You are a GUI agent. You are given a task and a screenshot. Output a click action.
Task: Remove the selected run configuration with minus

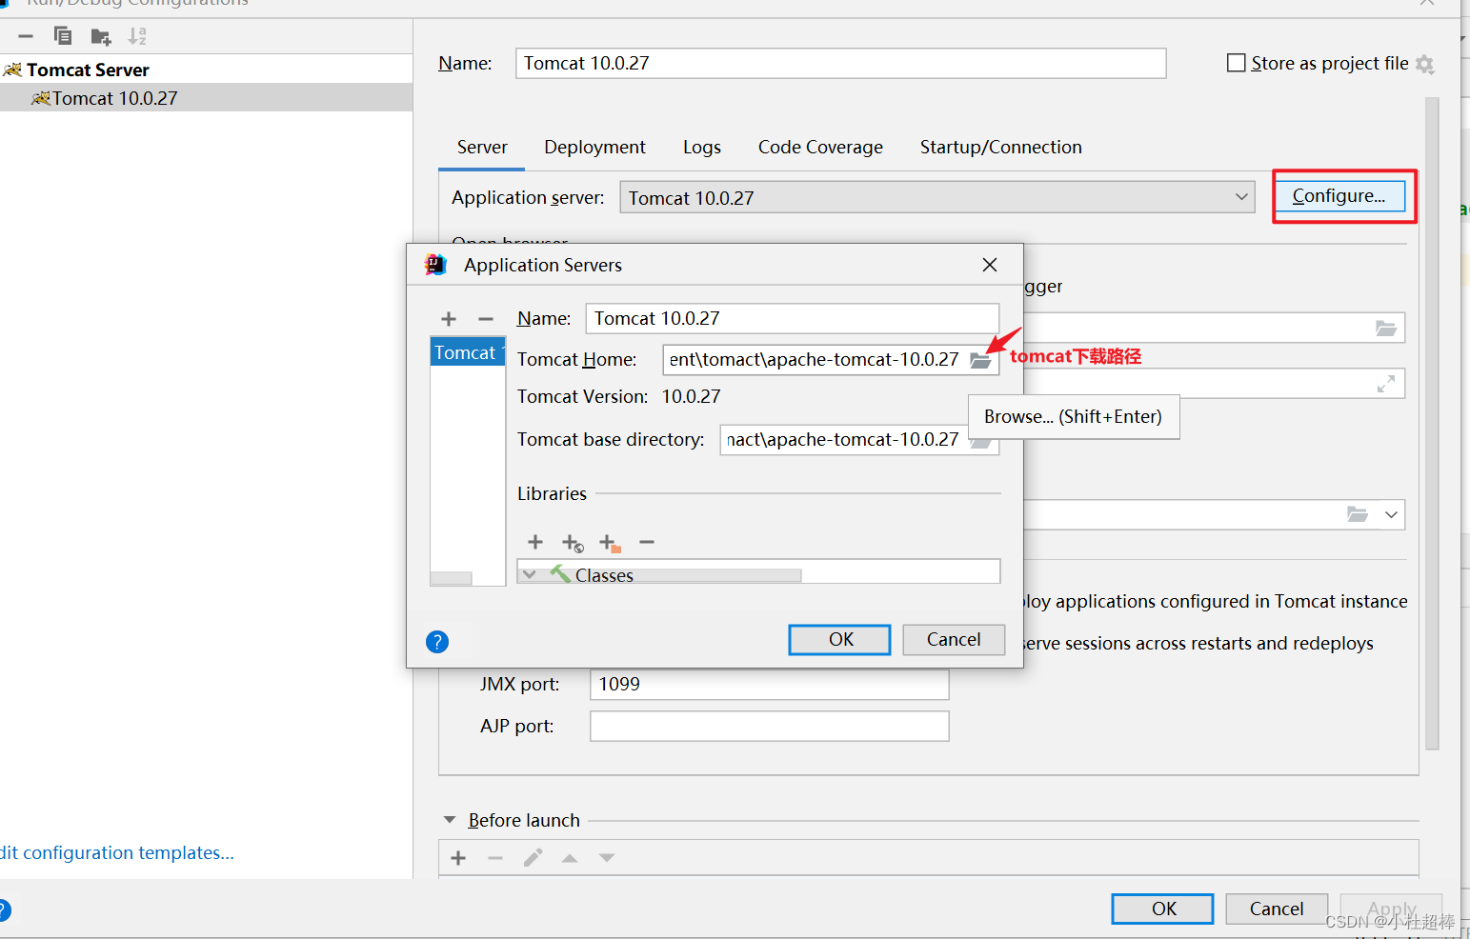[26, 36]
